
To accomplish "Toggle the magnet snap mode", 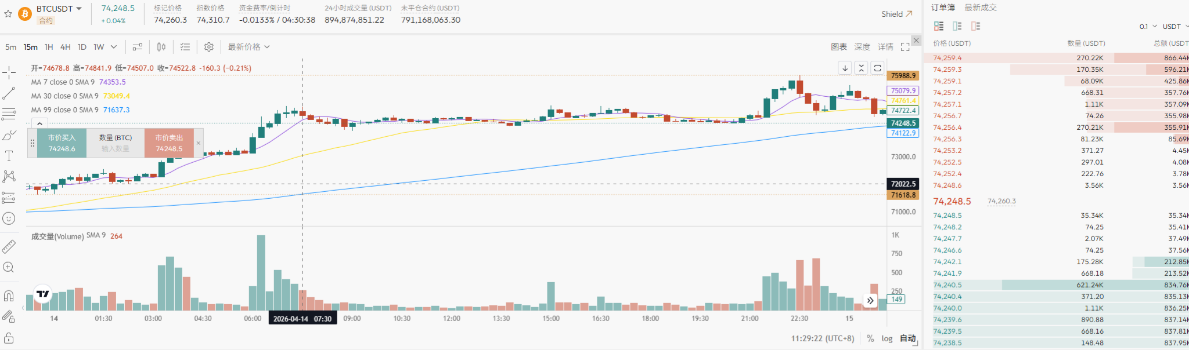I will click(x=9, y=296).
